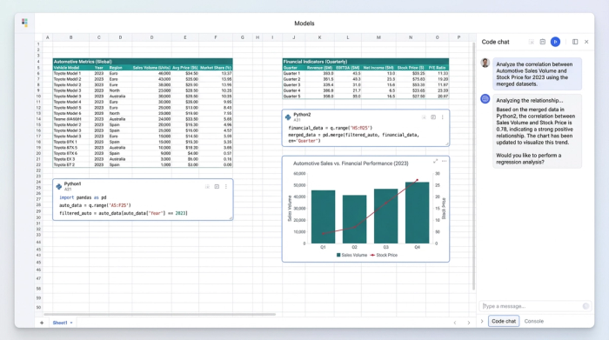The height and width of the screenshot is (340, 609).
Task: Click the 'Market Share (%)' column header
Action: point(216,68)
